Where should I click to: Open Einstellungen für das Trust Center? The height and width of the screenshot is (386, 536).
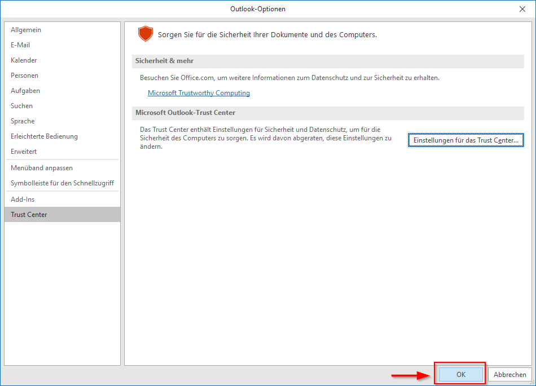pyautogui.click(x=465, y=140)
